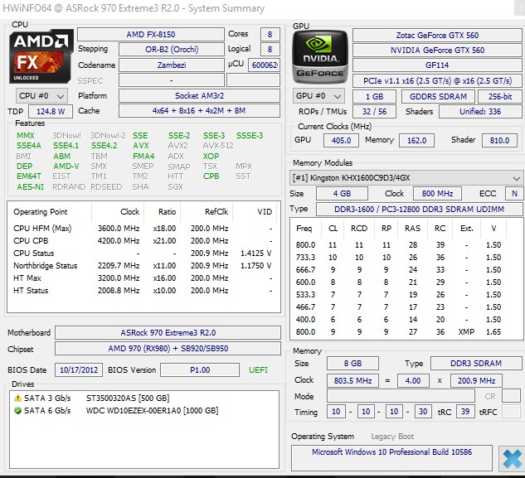Click the GF114 GPU chip field
Image resolution: width=525 pixels, height=478 pixels.
click(x=437, y=65)
